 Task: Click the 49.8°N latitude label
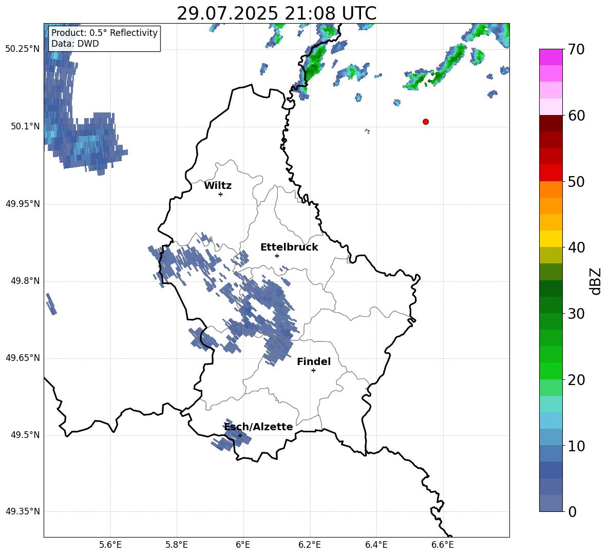point(25,281)
